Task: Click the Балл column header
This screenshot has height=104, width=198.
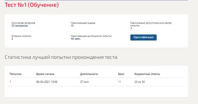Action: coord(121,74)
